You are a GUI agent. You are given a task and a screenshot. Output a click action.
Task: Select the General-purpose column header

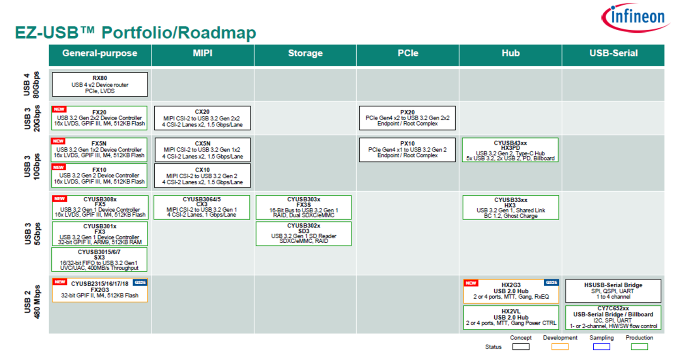pyautogui.click(x=100, y=53)
